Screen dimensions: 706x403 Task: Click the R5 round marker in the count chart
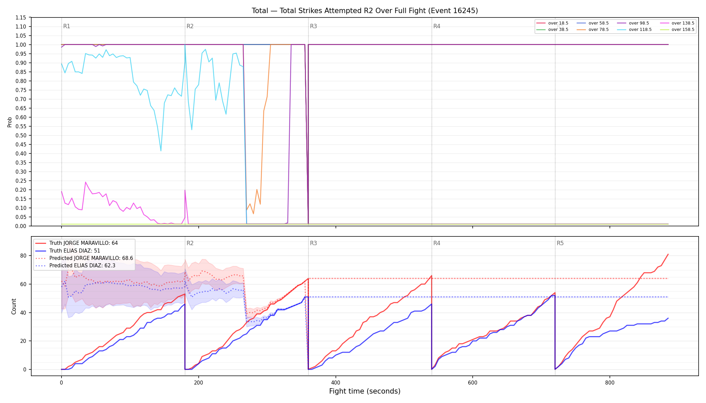coord(560,243)
